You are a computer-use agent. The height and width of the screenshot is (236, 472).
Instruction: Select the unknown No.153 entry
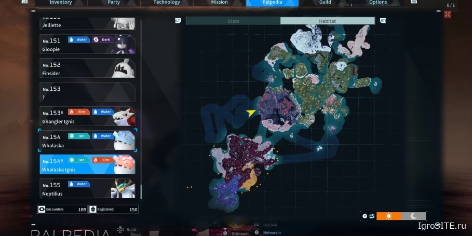(x=87, y=92)
